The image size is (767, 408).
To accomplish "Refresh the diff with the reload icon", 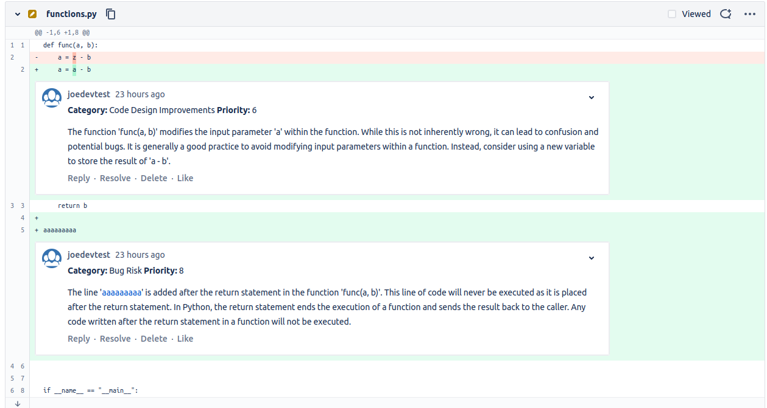I will pos(725,13).
